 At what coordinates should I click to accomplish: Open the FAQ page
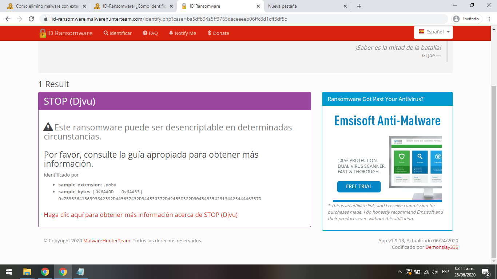(x=150, y=33)
